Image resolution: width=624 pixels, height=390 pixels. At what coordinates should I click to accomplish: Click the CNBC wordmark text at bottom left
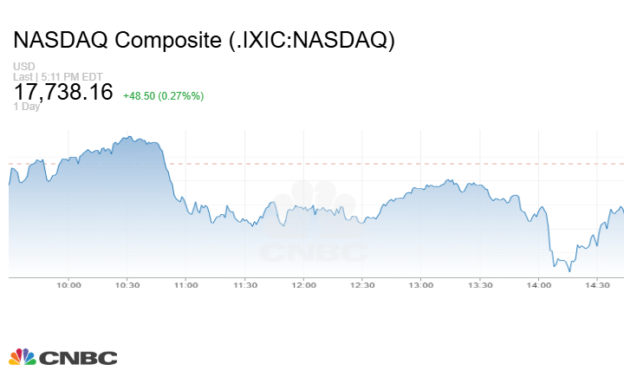(78, 358)
